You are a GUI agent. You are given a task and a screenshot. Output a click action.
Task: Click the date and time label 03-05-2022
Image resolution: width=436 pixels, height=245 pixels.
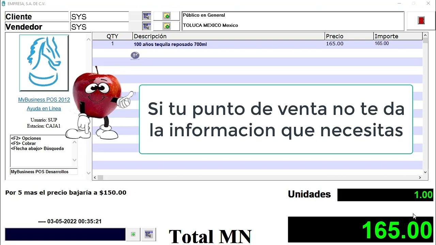pos(70,222)
